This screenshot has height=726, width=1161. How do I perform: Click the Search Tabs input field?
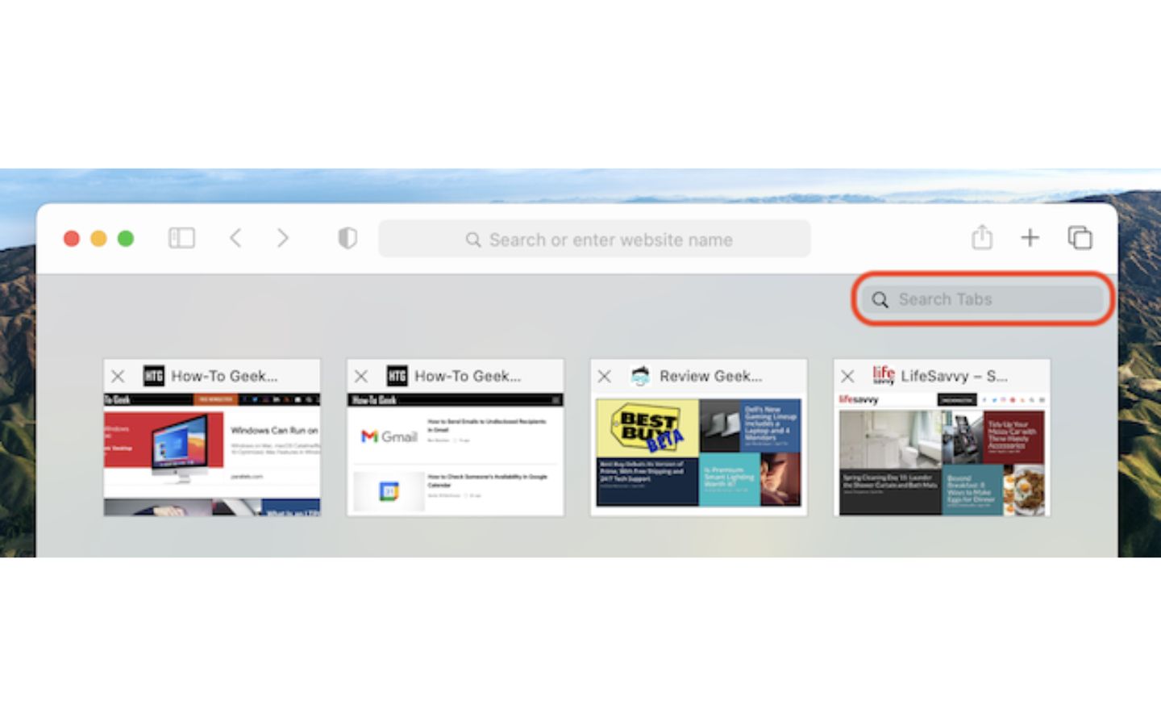coord(984,299)
